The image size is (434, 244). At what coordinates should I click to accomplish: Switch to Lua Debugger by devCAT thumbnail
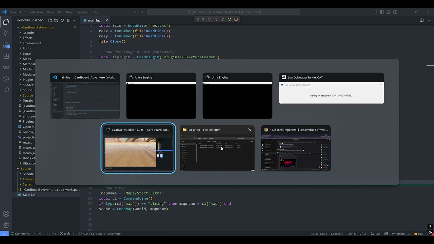pyautogui.click(x=331, y=88)
